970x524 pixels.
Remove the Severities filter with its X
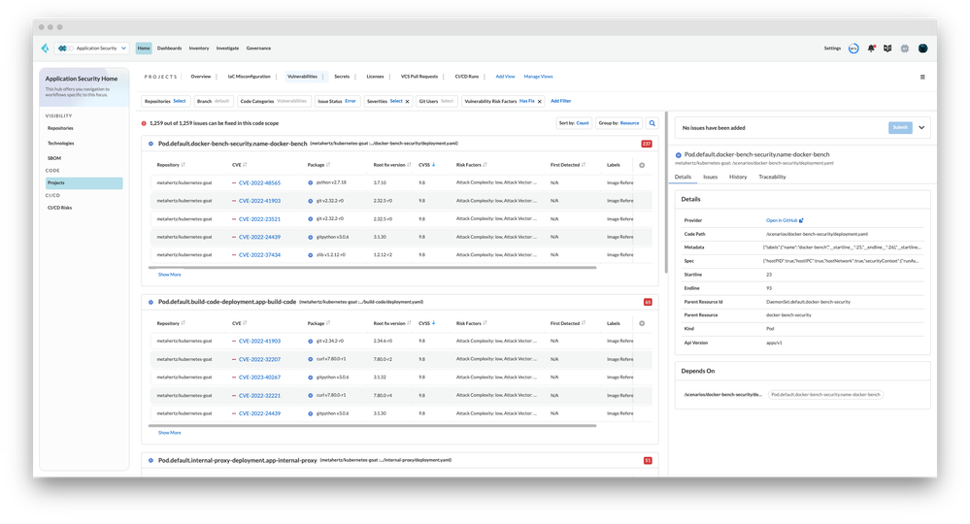(x=407, y=101)
